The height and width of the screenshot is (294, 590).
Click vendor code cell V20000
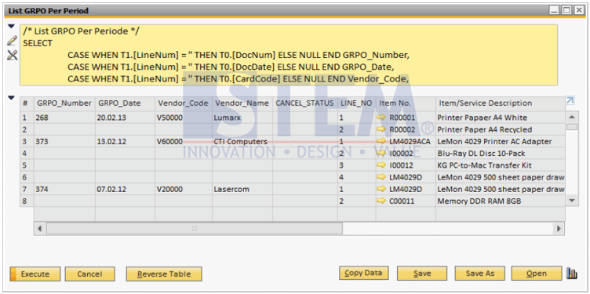coord(184,190)
